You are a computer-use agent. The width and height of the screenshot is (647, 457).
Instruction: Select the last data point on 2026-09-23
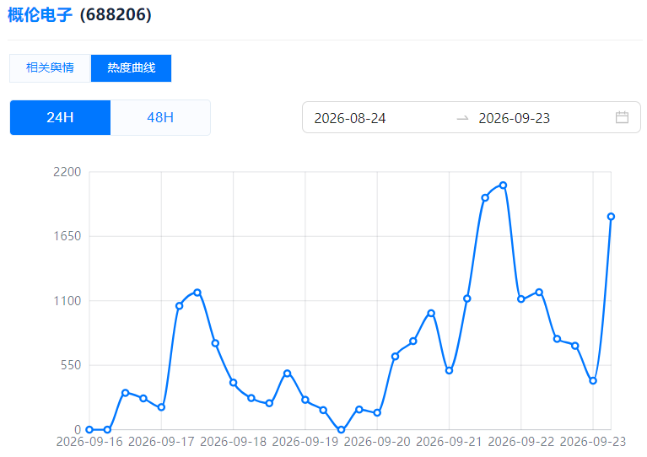pyautogui.click(x=611, y=217)
